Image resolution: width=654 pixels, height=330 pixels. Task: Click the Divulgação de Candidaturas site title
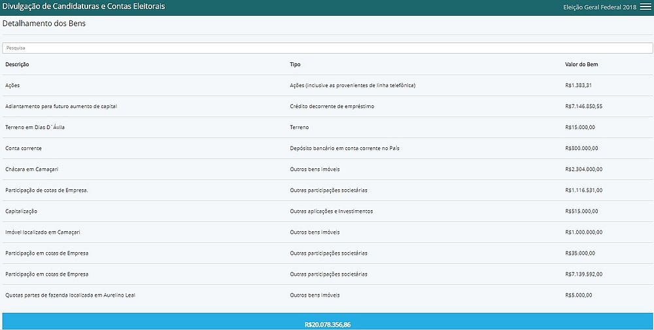click(84, 7)
